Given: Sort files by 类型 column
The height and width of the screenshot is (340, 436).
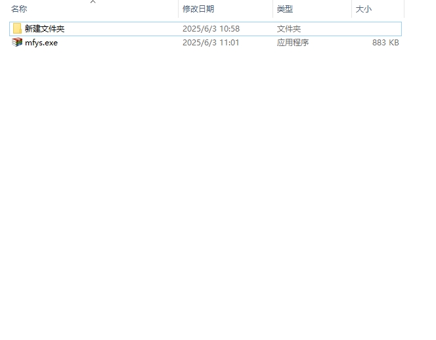Looking at the screenshot, I should click(285, 9).
